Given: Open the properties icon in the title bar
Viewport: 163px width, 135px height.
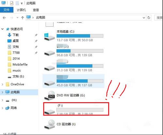Looking at the screenshot, I should click(x=12, y=3).
